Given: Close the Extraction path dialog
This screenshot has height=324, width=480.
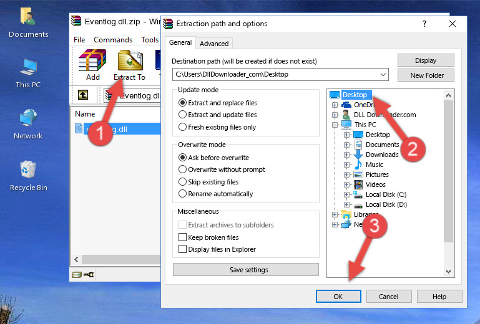Looking at the screenshot, I should tap(453, 24).
